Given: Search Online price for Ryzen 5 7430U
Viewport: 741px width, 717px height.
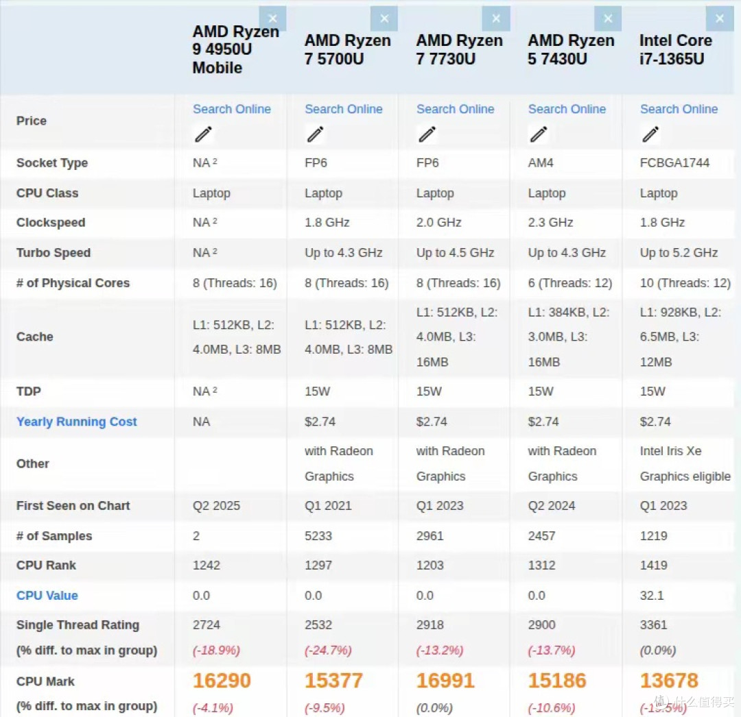Looking at the screenshot, I should pyautogui.click(x=567, y=109).
